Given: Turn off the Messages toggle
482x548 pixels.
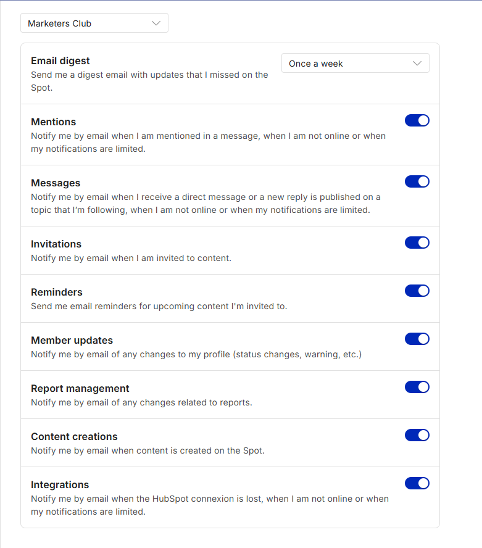Looking at the screenshot, I should (417, 181).
